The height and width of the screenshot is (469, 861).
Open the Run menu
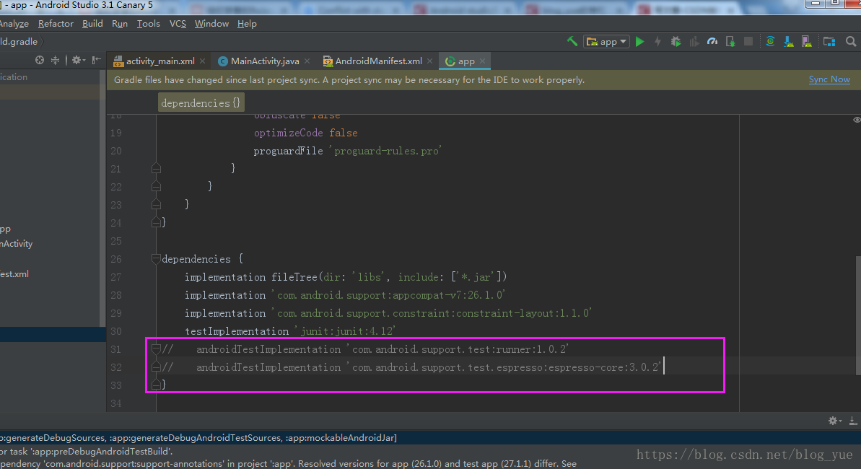(120, 24)
